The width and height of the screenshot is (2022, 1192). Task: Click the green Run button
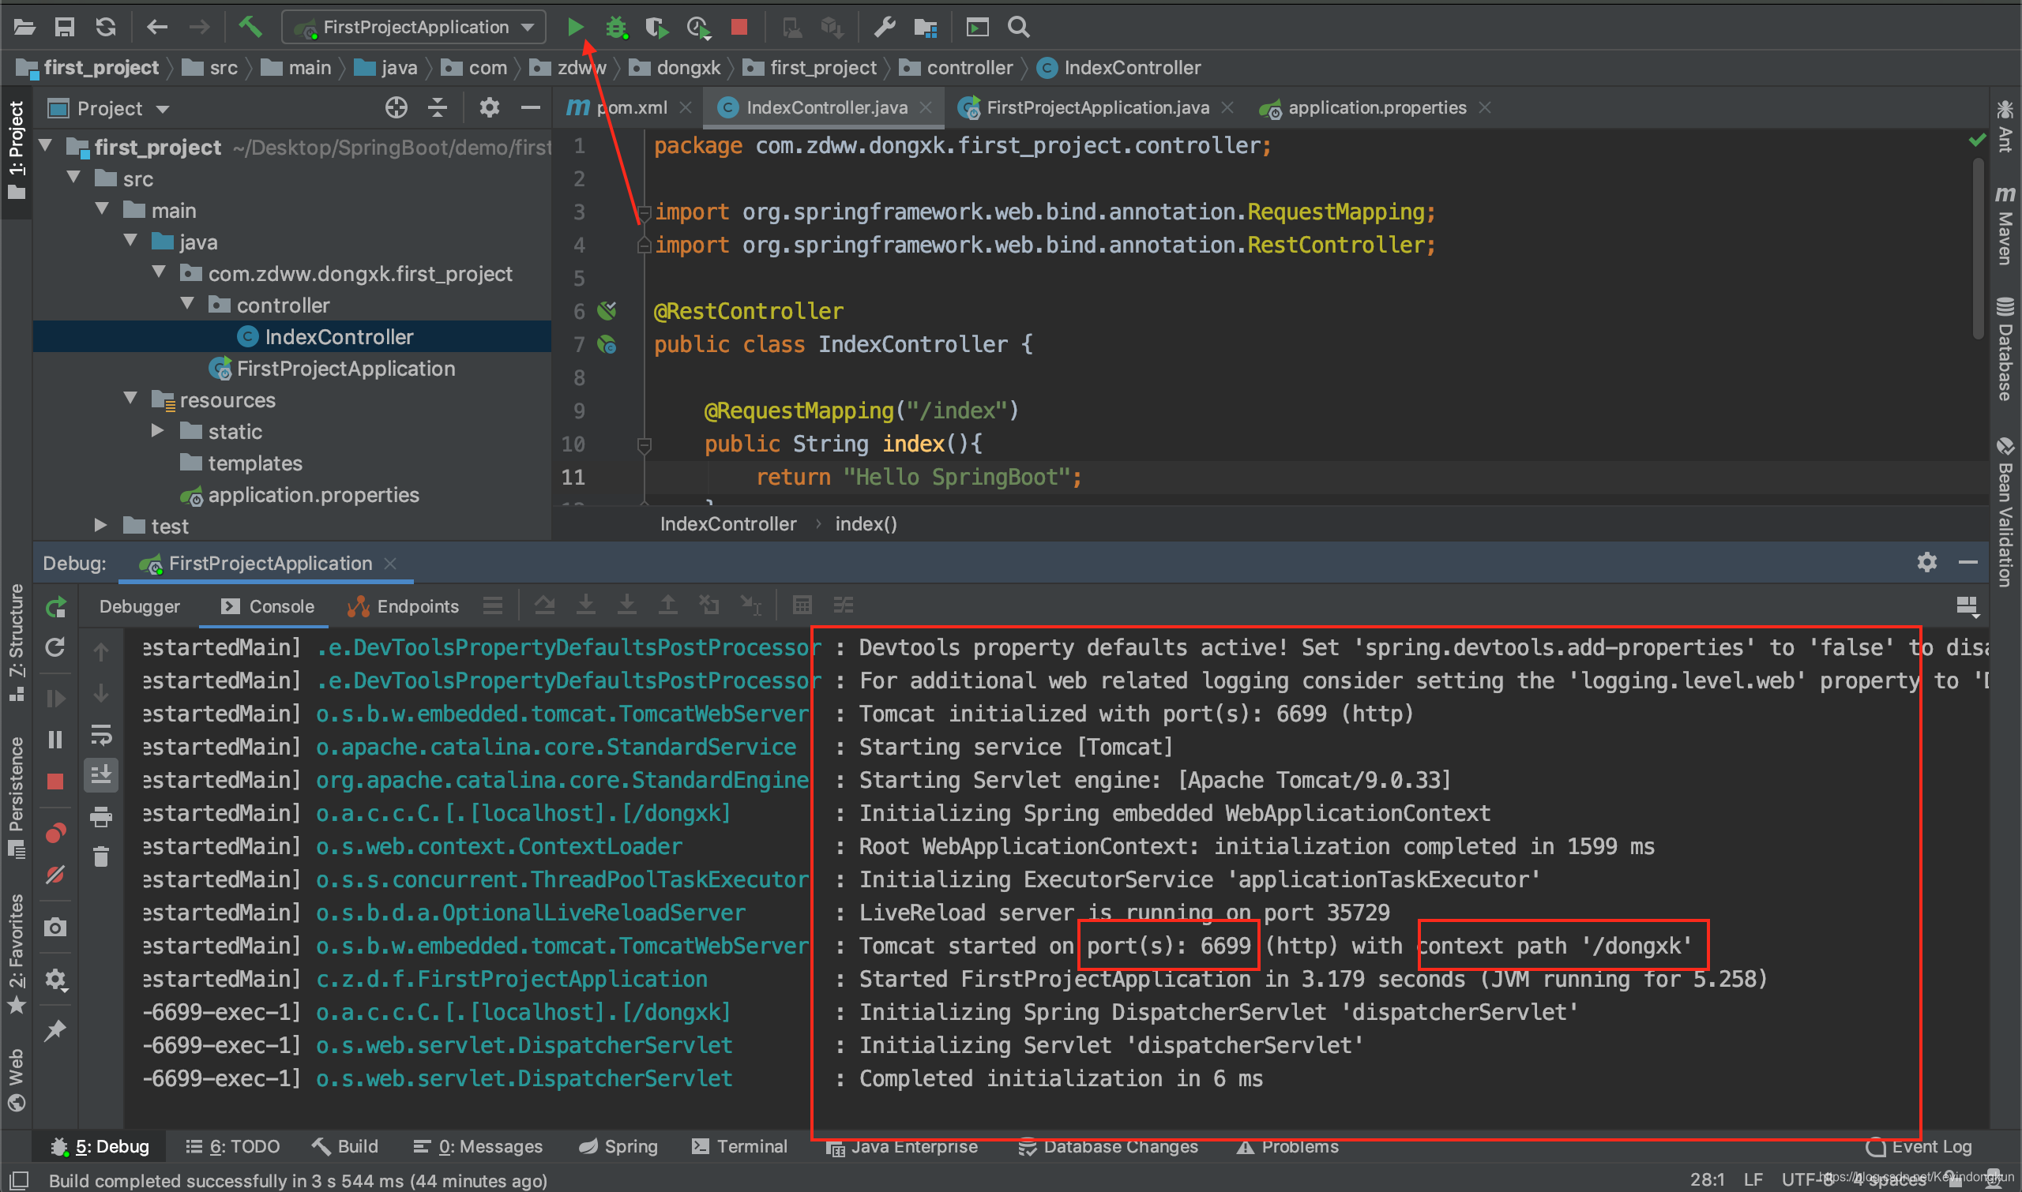point(575,28)
